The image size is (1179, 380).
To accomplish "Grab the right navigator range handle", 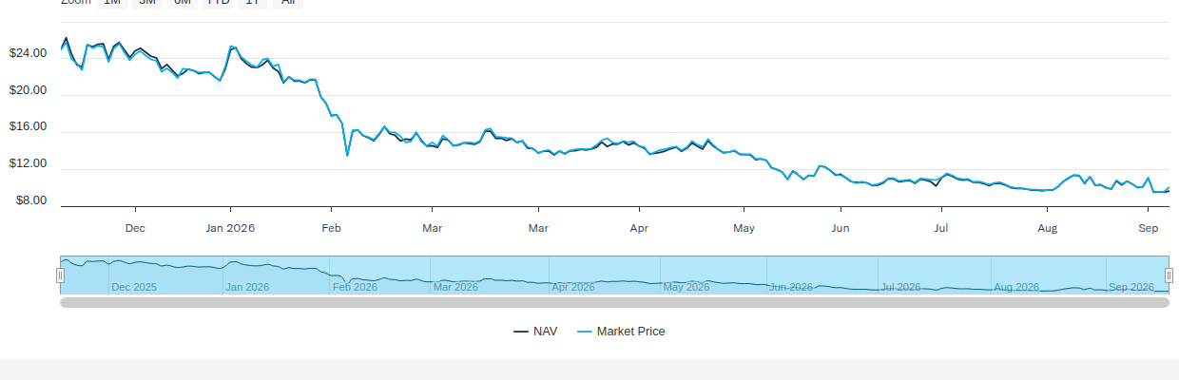I will (1169, 275).
